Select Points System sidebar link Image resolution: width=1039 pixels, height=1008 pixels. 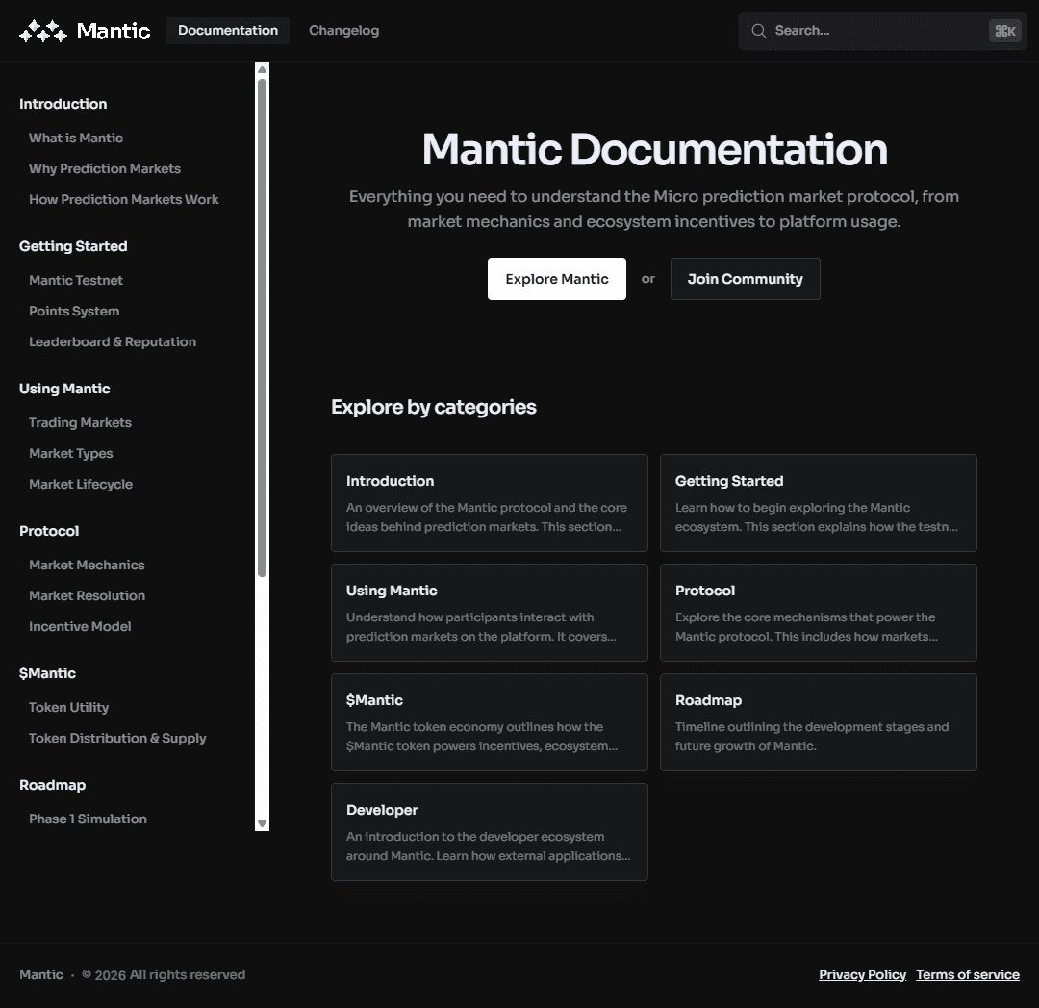(74, 312)
